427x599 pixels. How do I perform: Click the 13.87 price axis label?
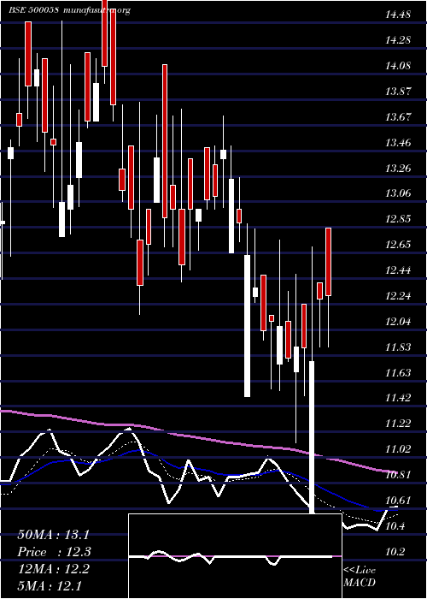398,92
